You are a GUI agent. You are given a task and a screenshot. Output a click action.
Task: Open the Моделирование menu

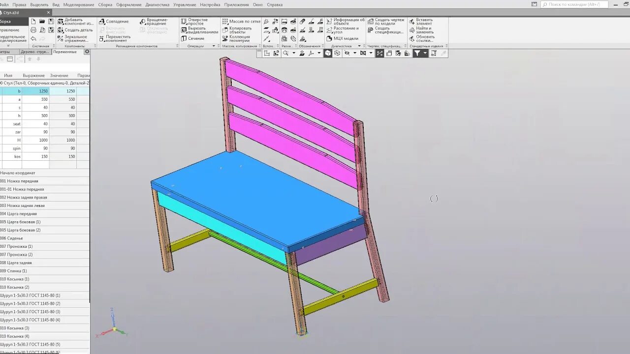pyautogui.click(x=79, y=4)
